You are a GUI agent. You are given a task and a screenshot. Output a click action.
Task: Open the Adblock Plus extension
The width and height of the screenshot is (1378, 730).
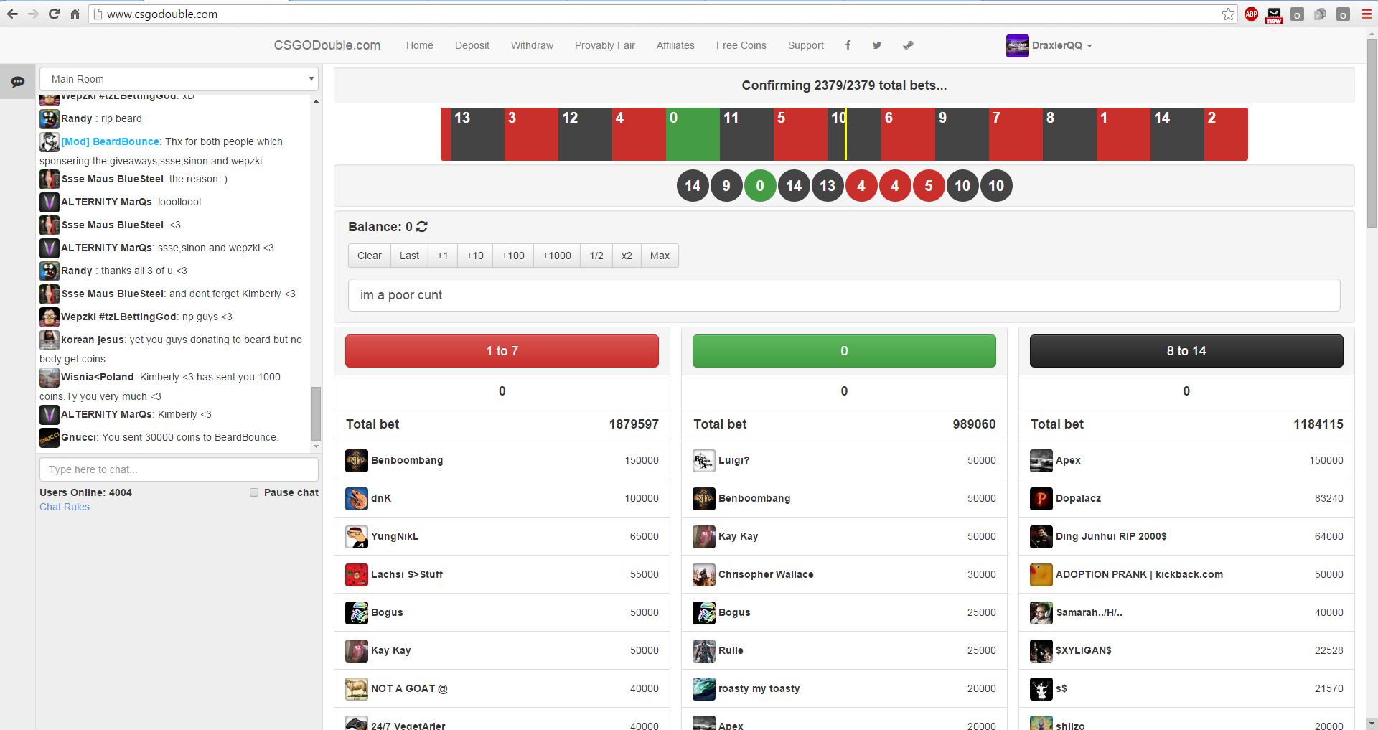[x=1251, y=14]
